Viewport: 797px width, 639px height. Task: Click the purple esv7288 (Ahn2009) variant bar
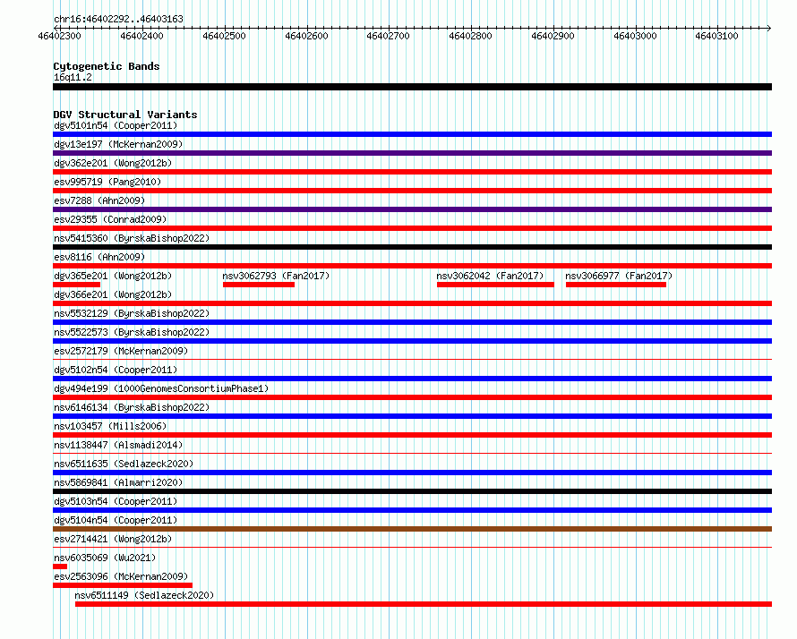click(x=412, y=209)
